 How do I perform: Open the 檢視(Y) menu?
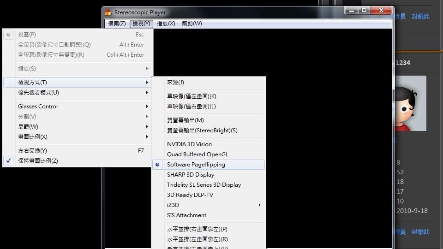[x=141, y=24]
